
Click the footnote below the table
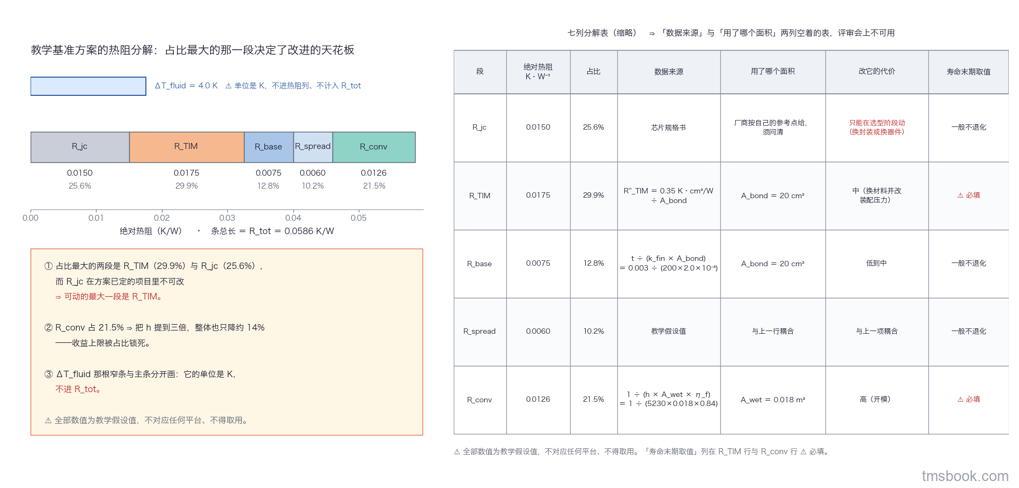pos(643,452)
